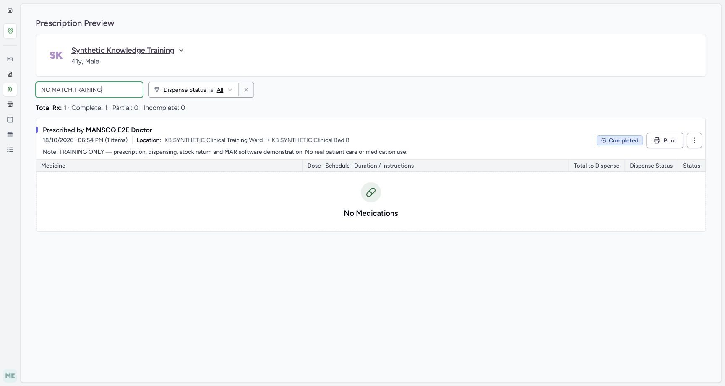
Task: Open the Dispense Status All dropdown
Action: coord(224,90)
